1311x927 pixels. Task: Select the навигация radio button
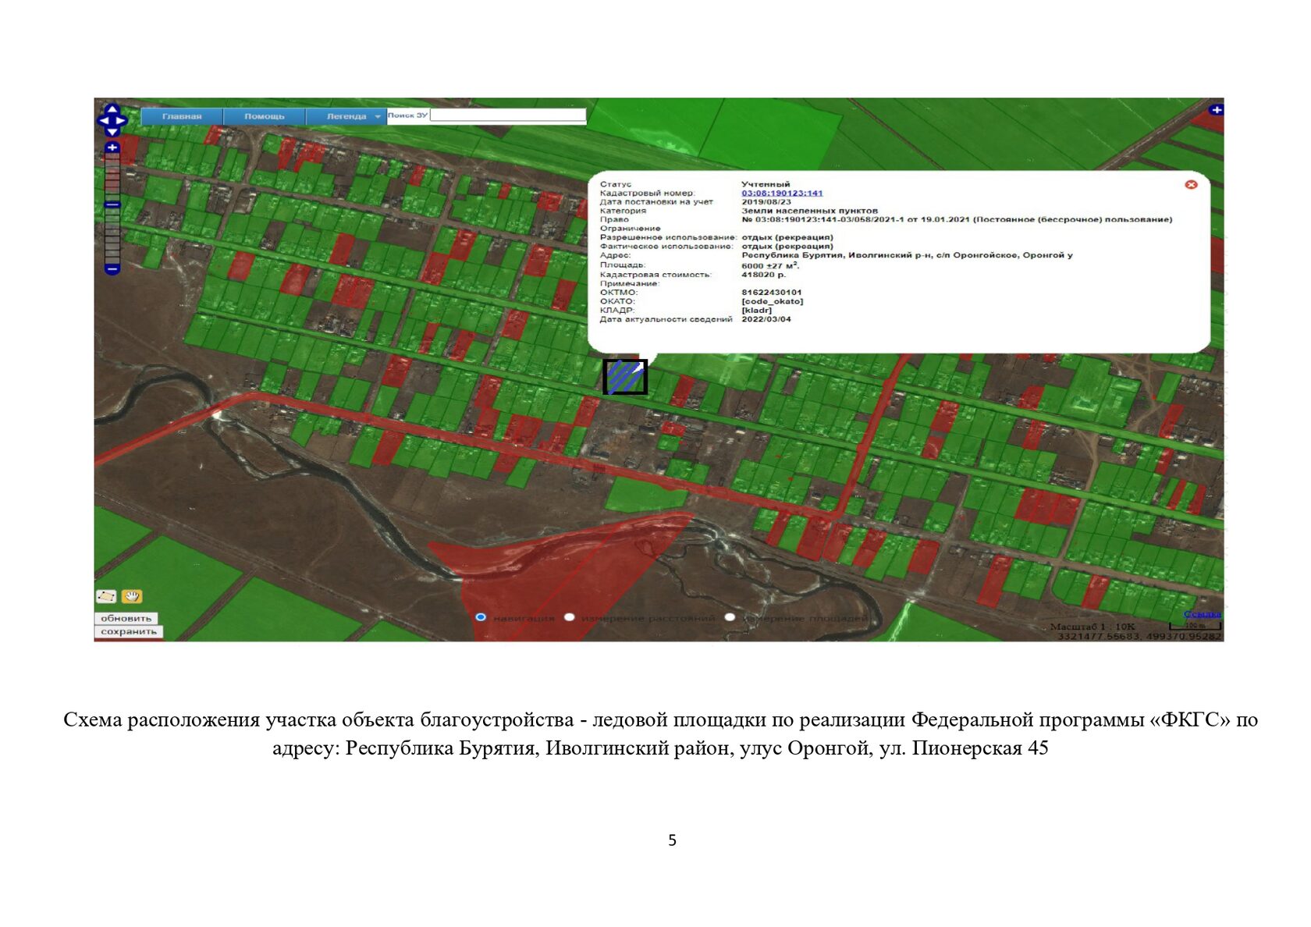coord(481,617)
